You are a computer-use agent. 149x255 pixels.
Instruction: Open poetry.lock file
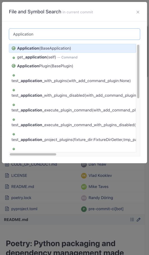(x=21, y=198)
